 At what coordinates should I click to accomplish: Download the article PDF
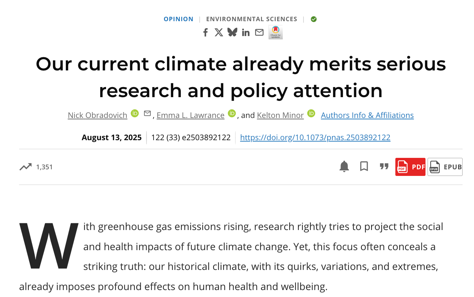410,167
